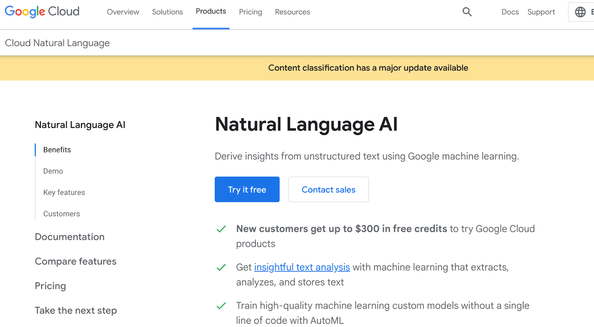Click the Contact sales button
The height and width of the screenshot is (327, 594).
click(x=328, y=189)
